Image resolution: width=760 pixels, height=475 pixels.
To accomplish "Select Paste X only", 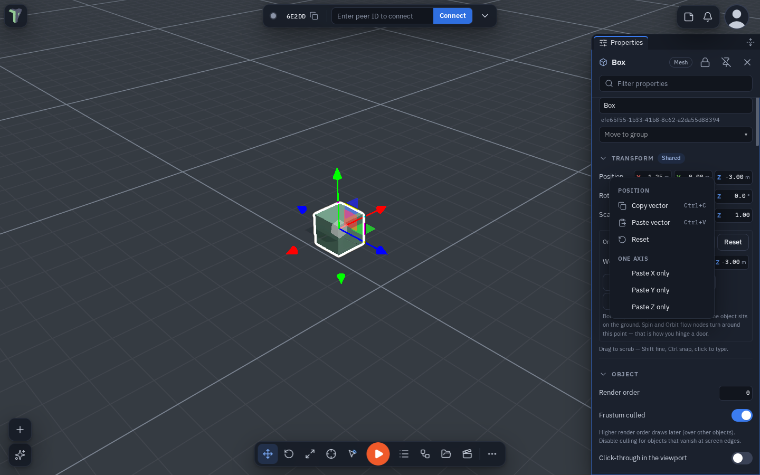I will tap(662, 273).
